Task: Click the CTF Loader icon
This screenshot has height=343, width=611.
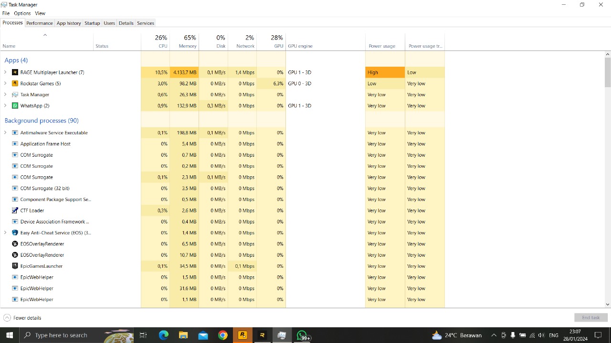Action: 15,211
